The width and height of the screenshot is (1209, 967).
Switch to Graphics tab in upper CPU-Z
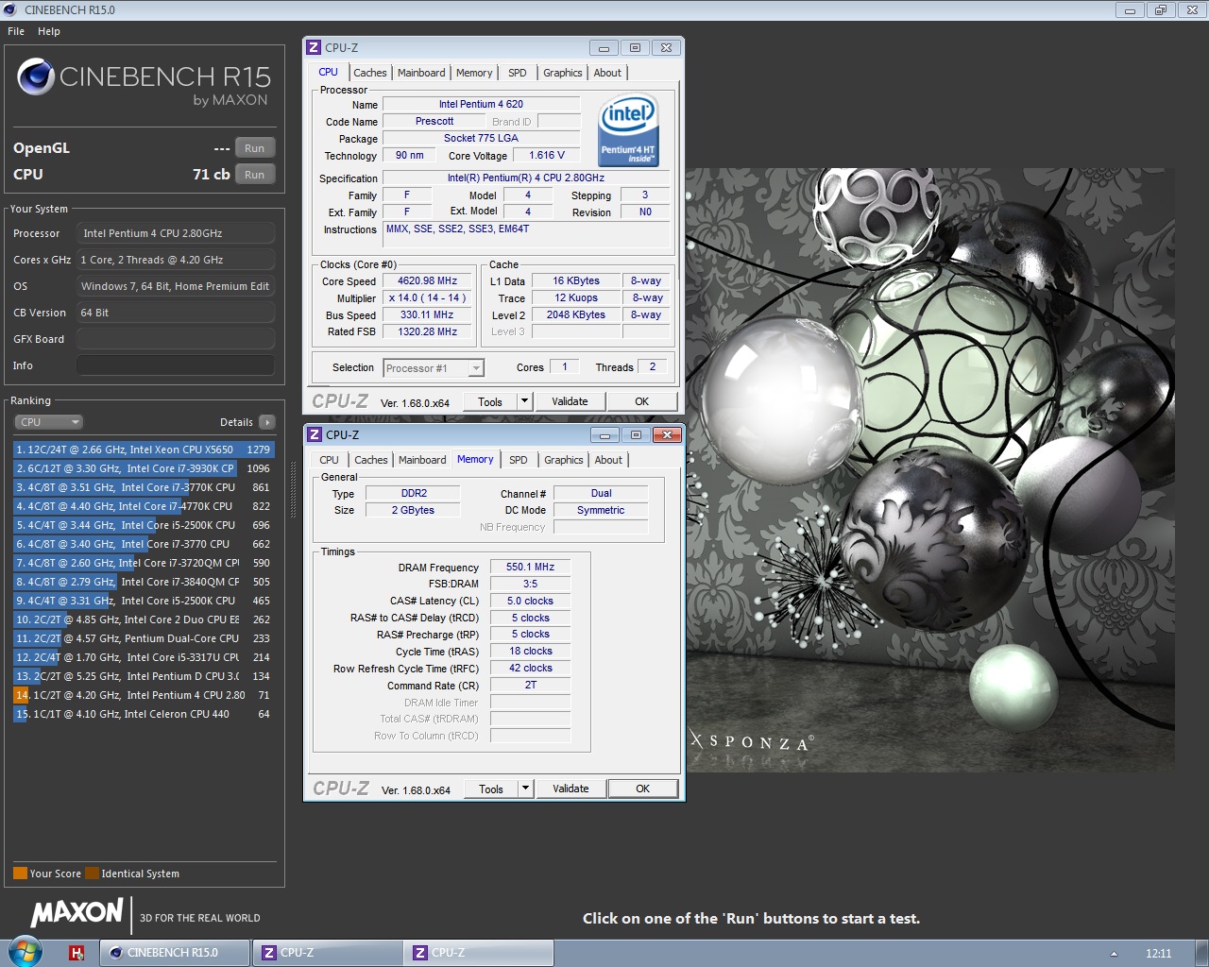[x=563, y=73]
